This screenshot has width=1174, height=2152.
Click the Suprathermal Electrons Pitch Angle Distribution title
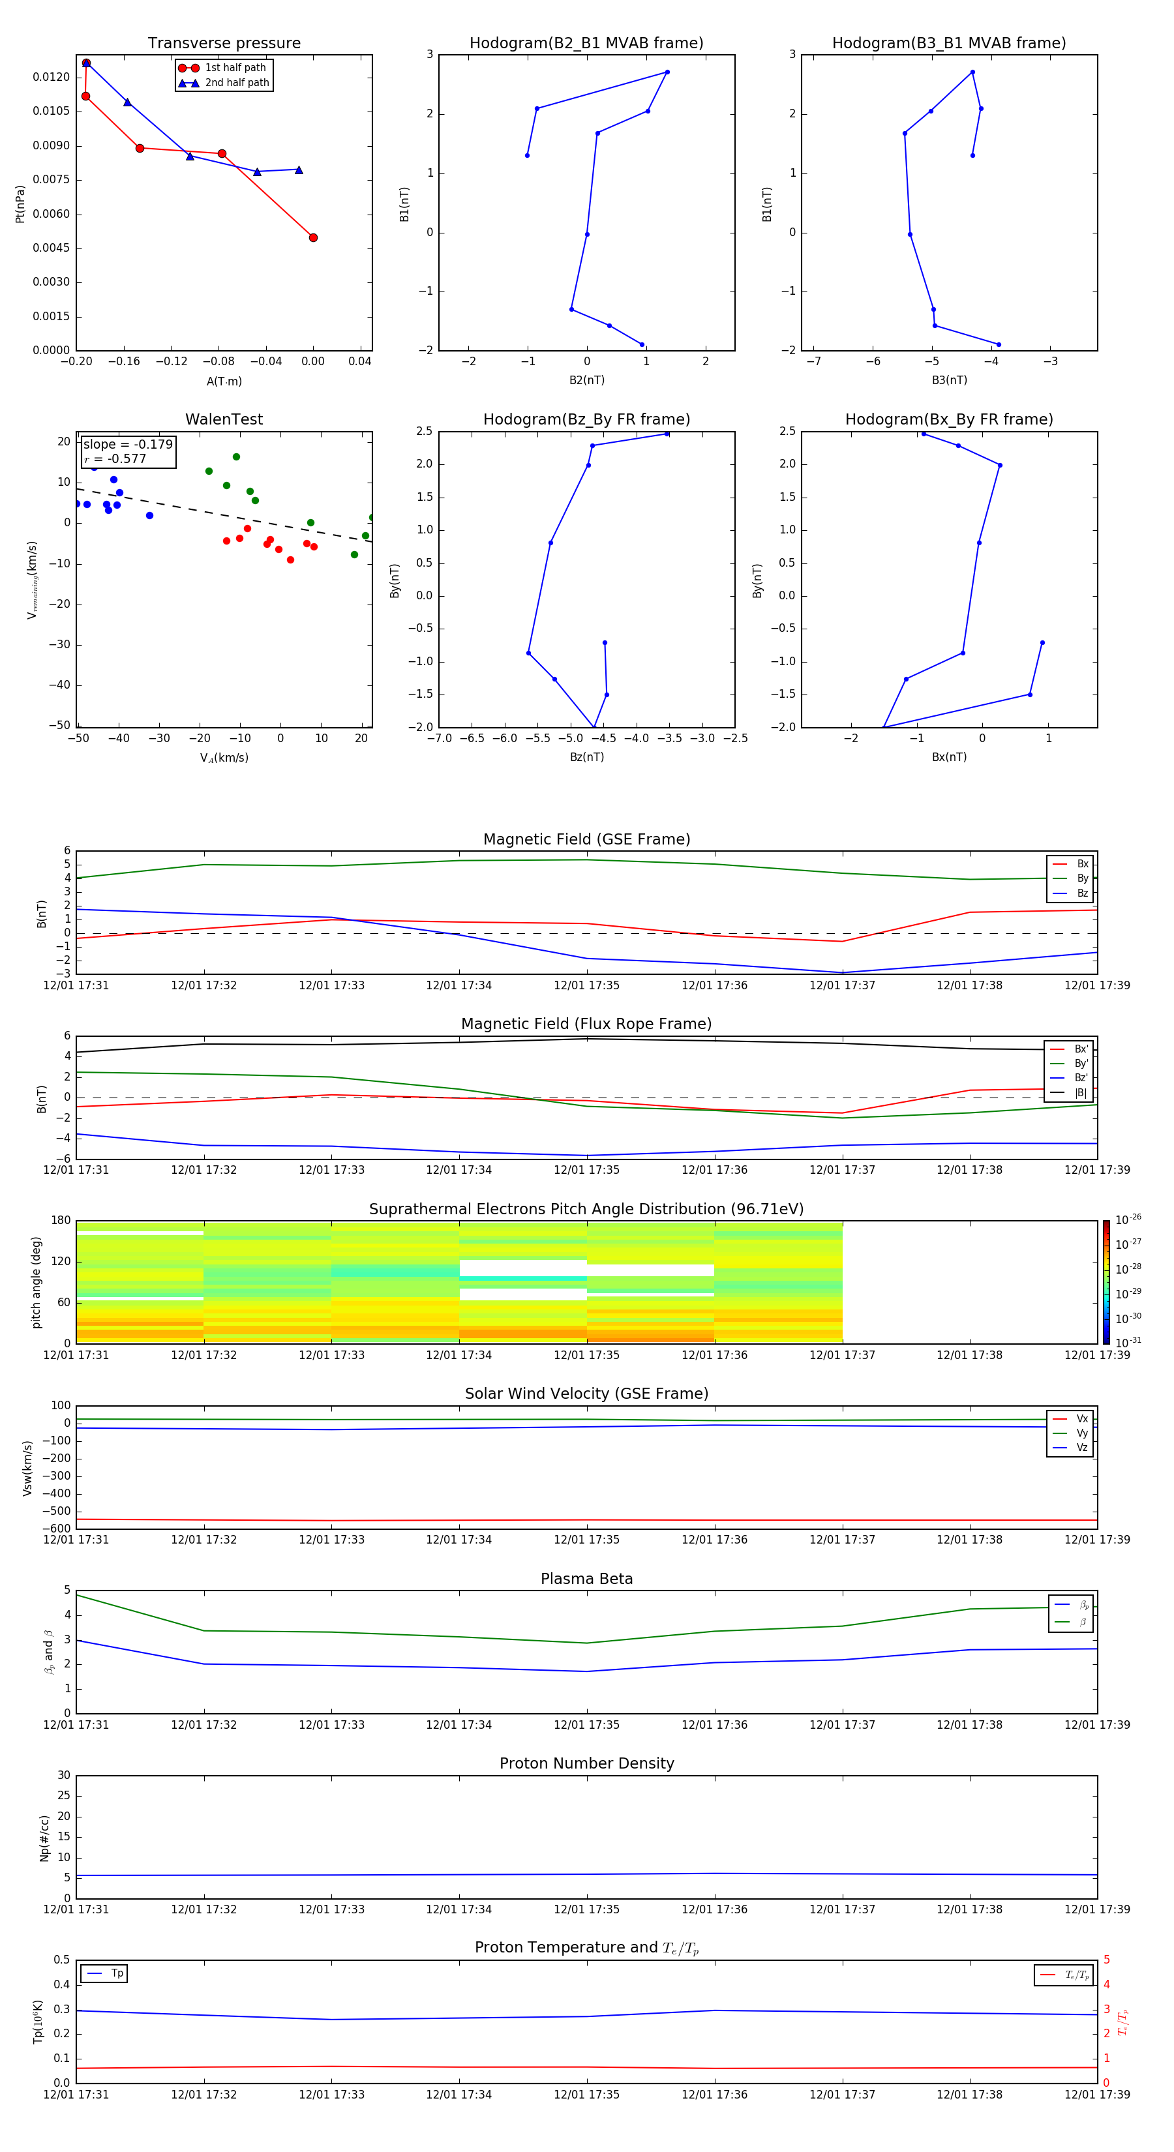pyautogui.click(x=586, y=1210)
